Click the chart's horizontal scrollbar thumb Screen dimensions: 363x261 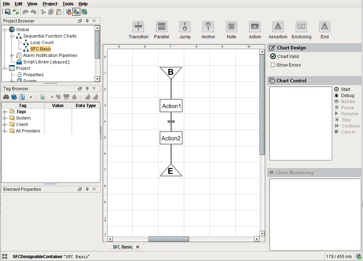pyautogui.click(x=168, y=239)
